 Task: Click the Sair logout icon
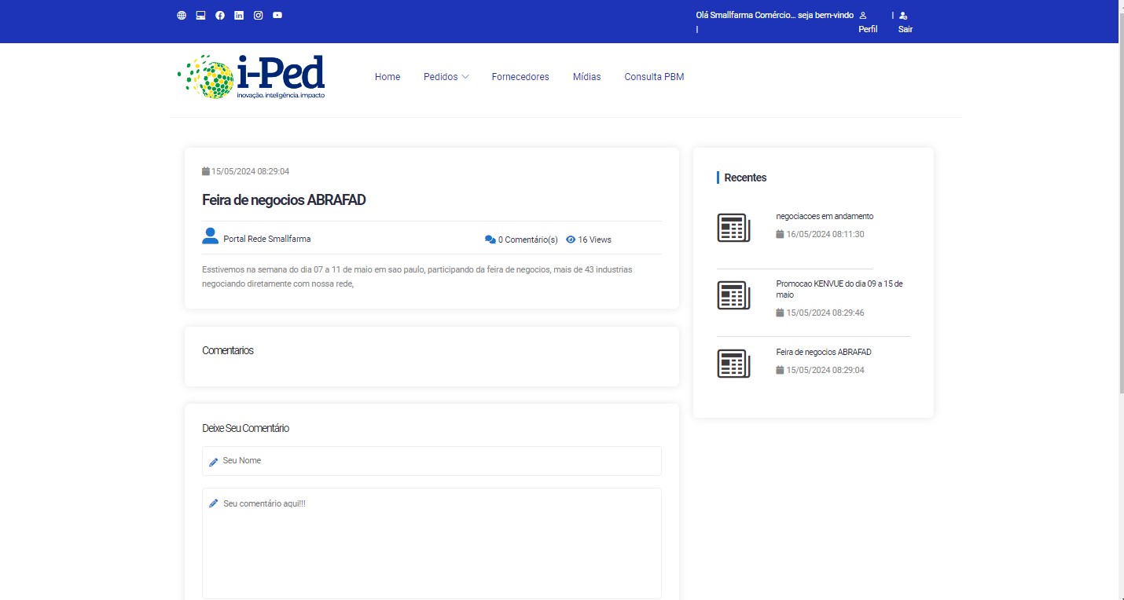click(x=903, y=16)
